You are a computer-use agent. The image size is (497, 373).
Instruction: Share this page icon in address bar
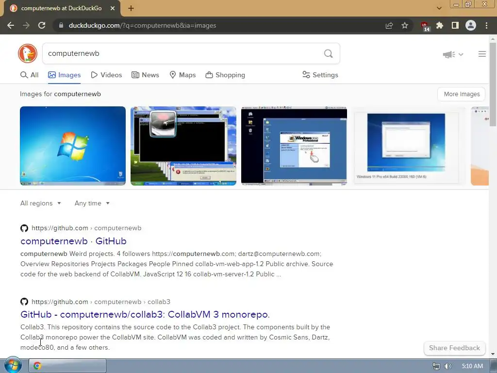click(389, 25)
